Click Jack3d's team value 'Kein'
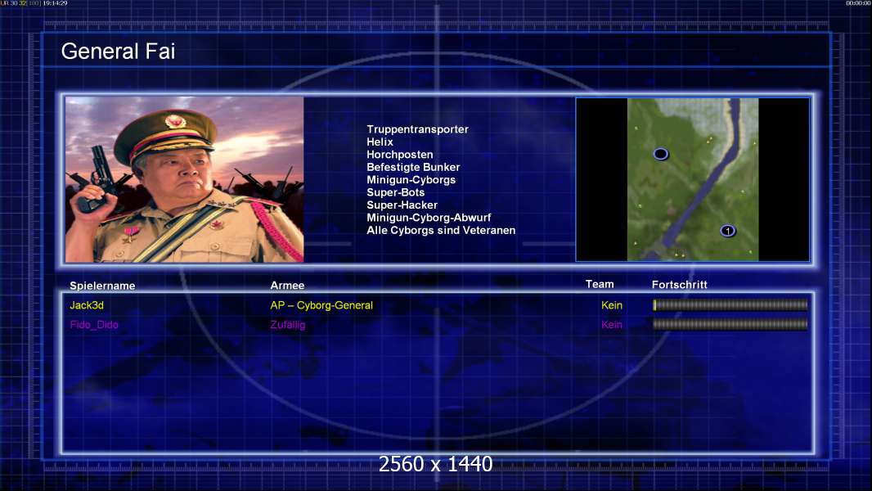The image size is (872, 491). 612,305
